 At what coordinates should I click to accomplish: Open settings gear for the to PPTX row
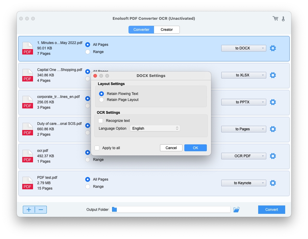[273, 102]
